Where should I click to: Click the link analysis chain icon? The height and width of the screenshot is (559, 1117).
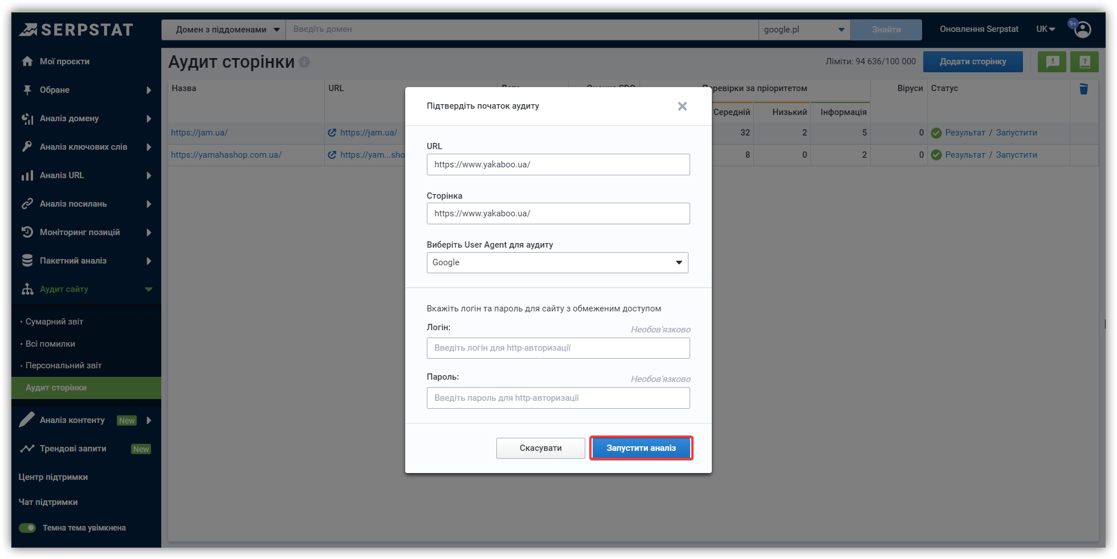pyautogui.click(x=27, y=204)
